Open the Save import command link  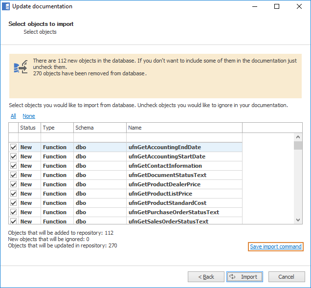click(276, 246)
